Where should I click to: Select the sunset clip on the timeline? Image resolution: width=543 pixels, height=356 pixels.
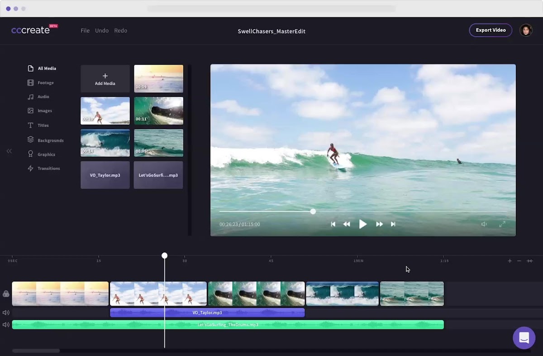click(x=60, y=293)
